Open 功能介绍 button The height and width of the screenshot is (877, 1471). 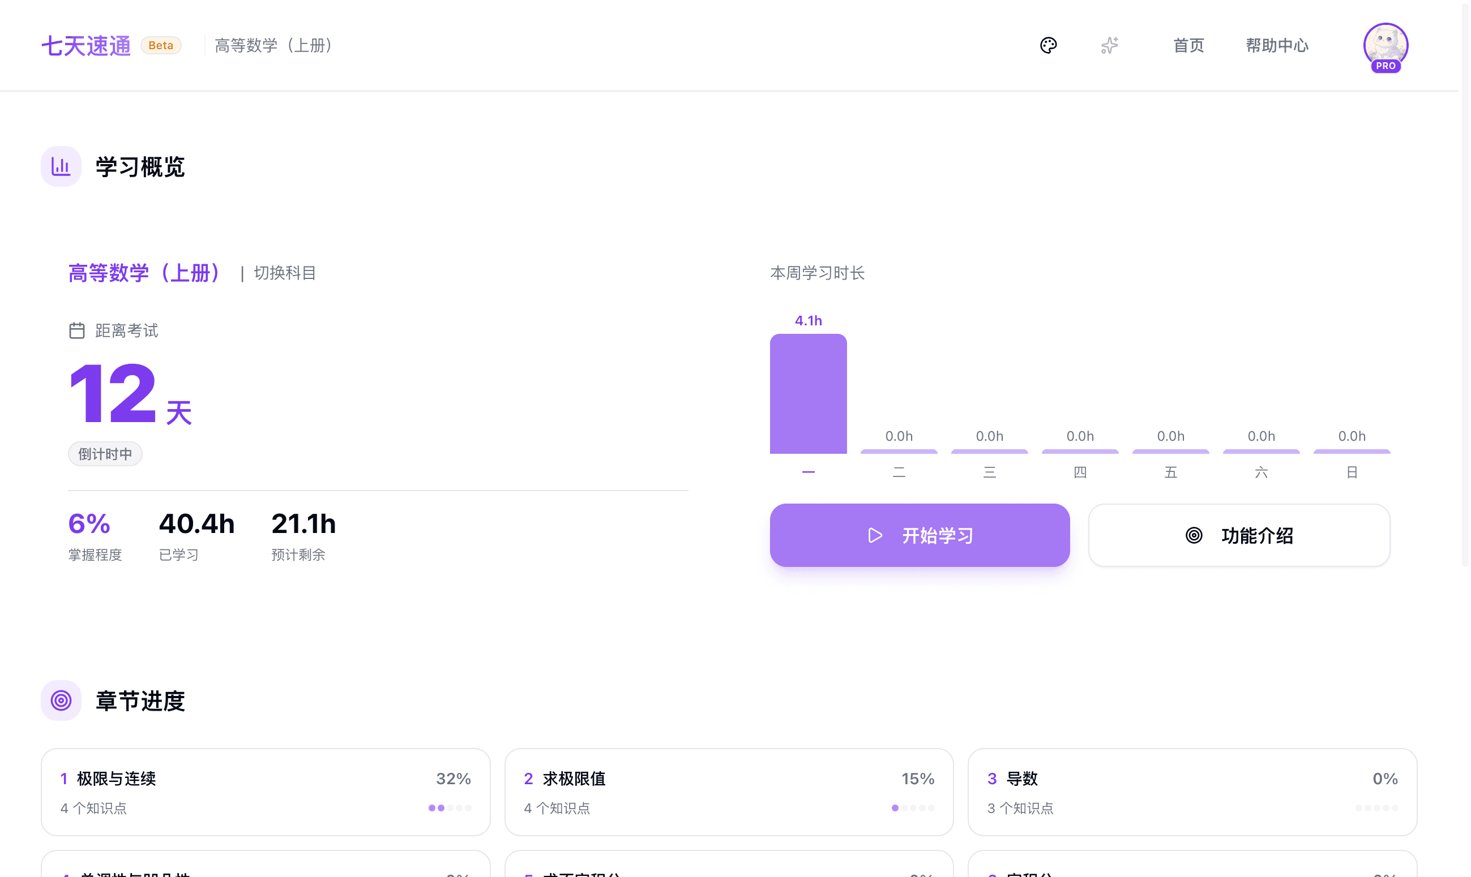click(1239, 535)
